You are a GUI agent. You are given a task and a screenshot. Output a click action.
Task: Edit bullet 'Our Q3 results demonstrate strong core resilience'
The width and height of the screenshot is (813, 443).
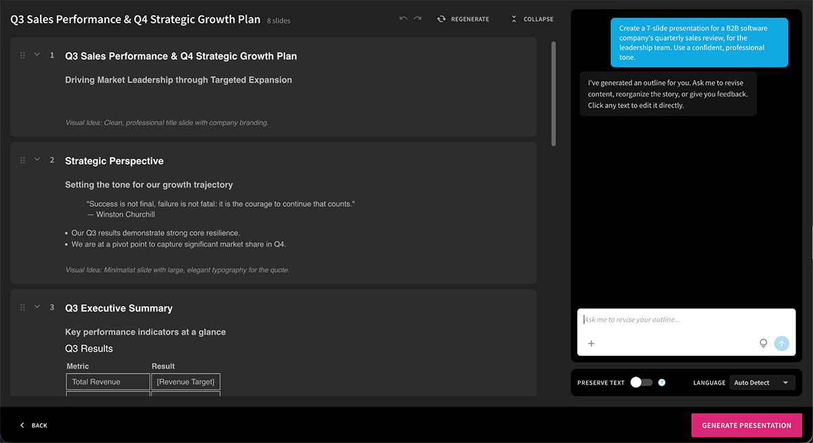156,233
